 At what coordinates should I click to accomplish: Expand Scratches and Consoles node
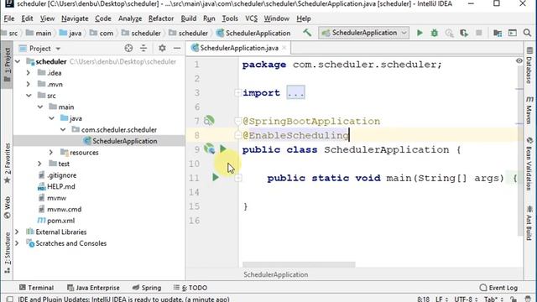tap(17, 243)
